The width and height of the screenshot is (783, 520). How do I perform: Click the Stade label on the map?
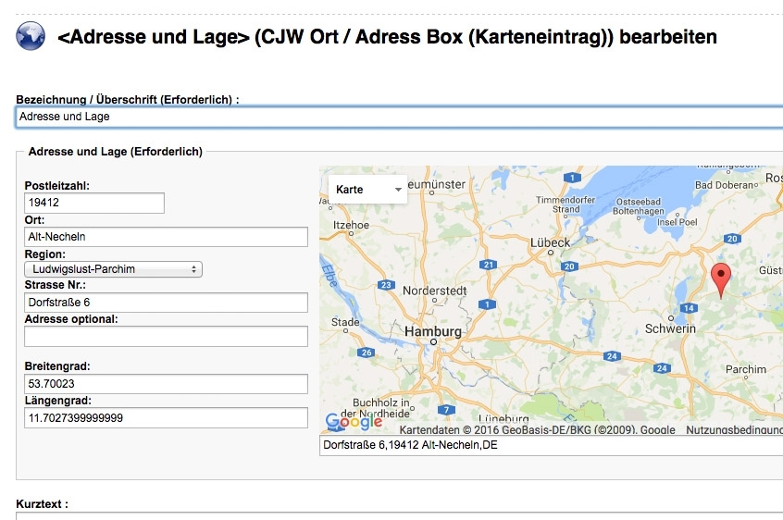point(345,322)
